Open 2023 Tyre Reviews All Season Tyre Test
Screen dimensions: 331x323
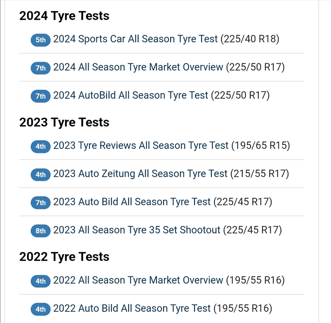point(171,146)
